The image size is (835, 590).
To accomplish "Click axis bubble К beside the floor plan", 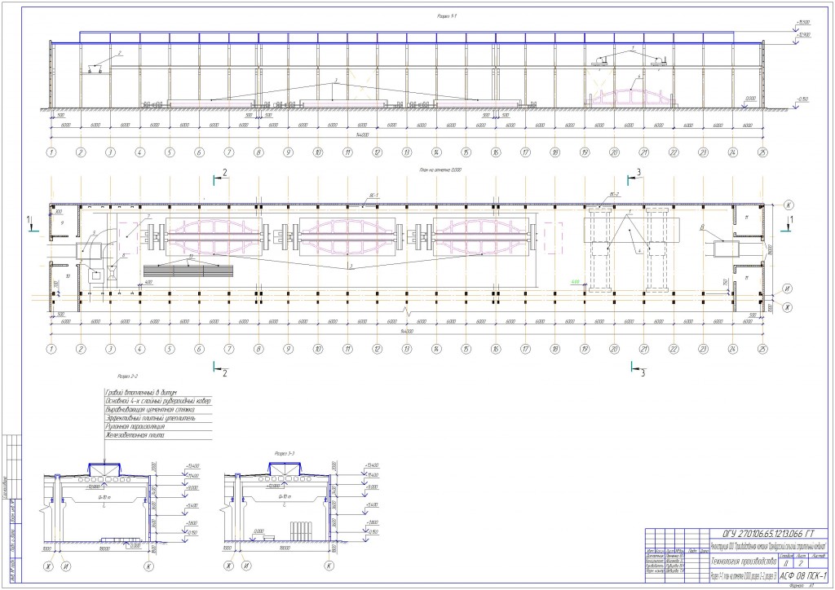I will point(788,205).
